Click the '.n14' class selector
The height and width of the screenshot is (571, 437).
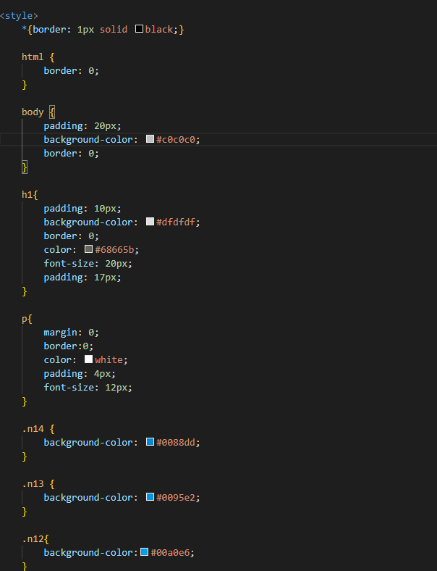[x=33, y=429]
